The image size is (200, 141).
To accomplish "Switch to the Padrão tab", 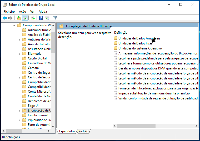I will (83, 131).
